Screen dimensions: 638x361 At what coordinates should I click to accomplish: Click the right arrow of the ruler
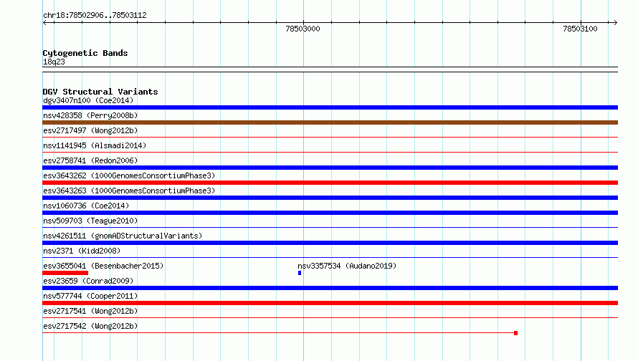click(x=615, y=22)
